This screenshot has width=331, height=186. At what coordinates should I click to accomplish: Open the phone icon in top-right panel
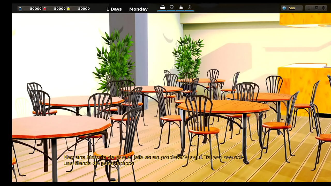click(x=309, y=8)
